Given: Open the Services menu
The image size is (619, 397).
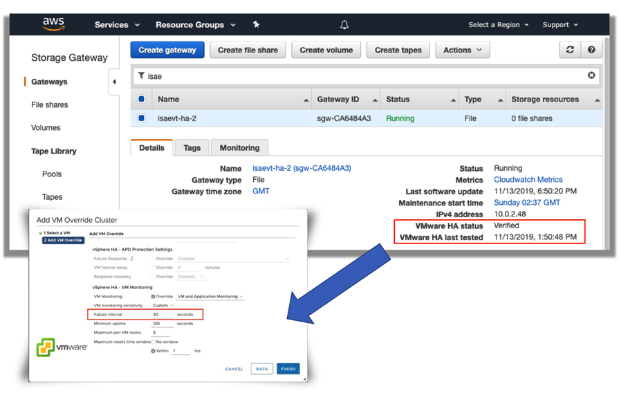Looking at the screenshot, I should click(117, 25).
